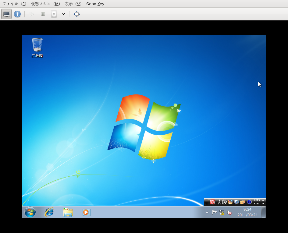Expand the shutdown options dropdown arrow
Viewport: 288px width, 233px height.
(63, 14)
